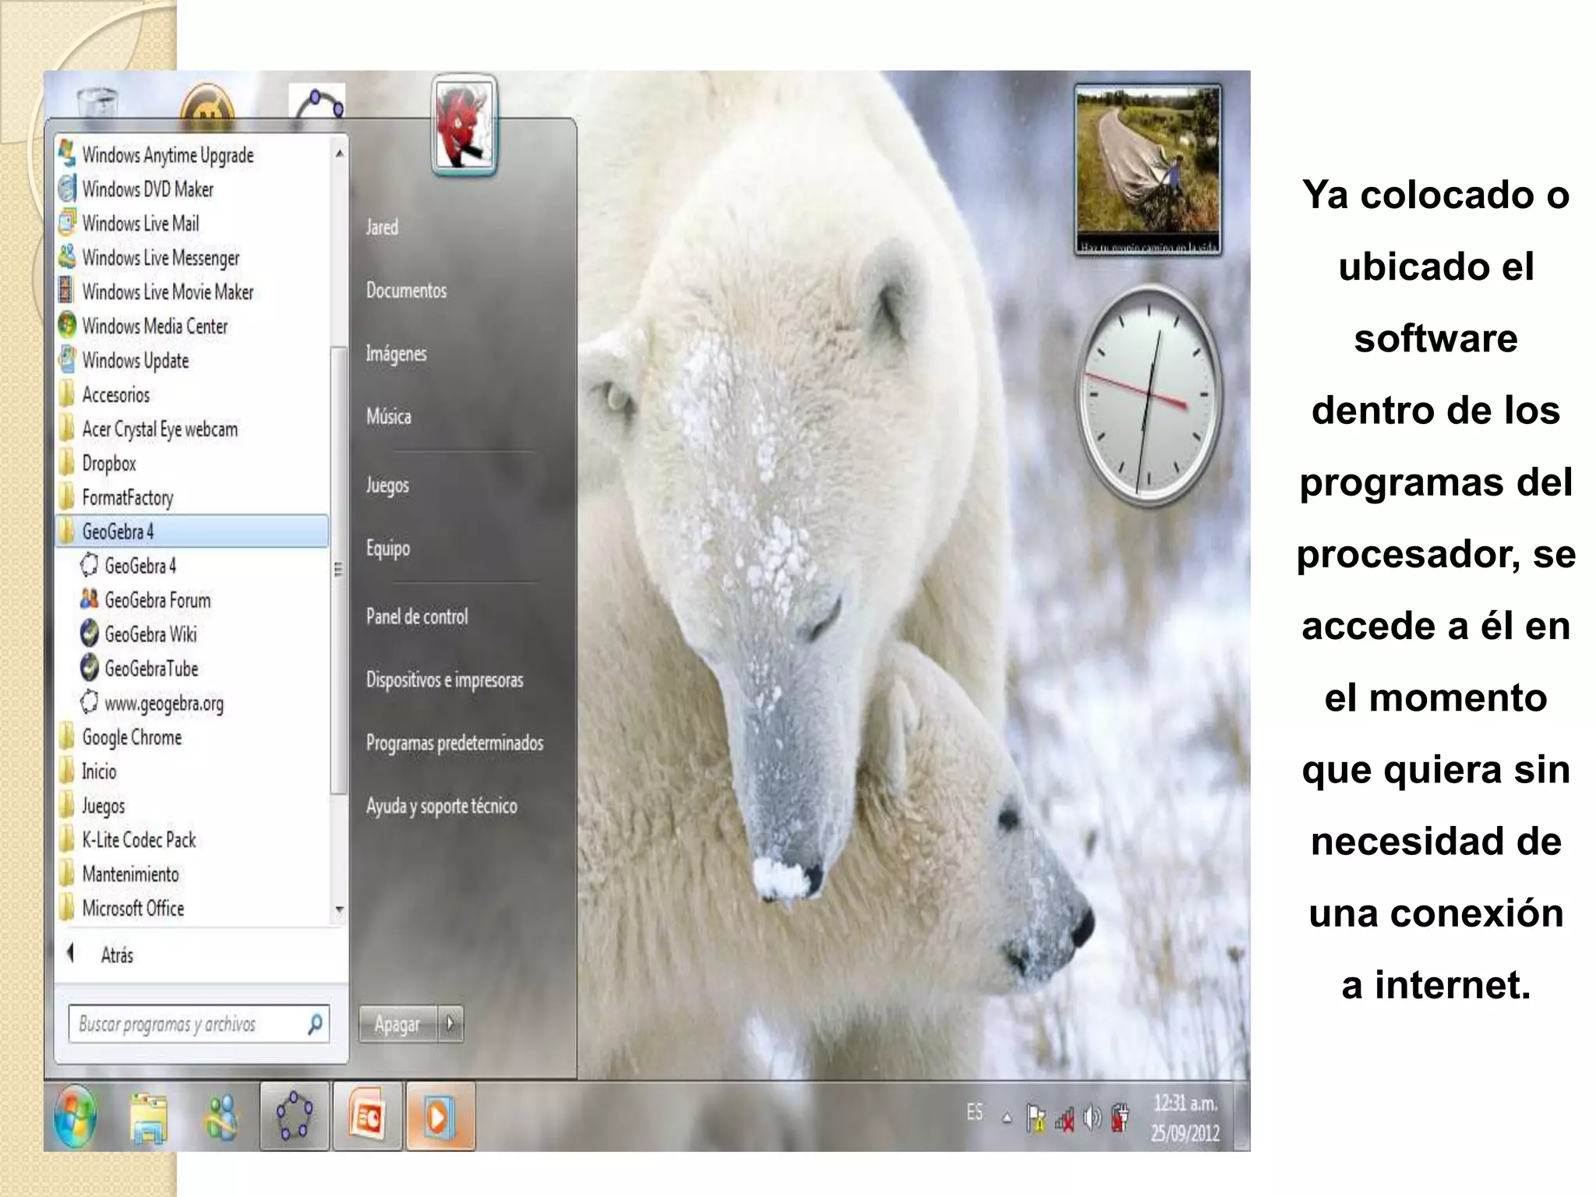Open Windows Live Messenger taskbar icon
The image size is (1596, 1197).
click(x=221, y=1118)
